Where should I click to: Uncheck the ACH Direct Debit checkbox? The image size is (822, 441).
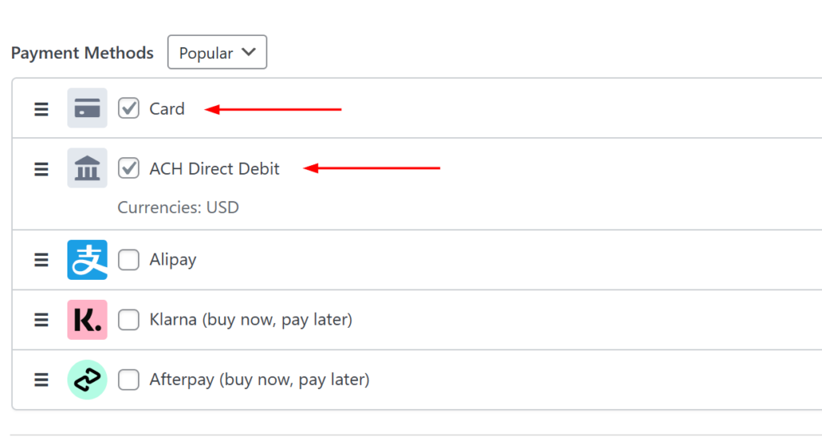coord(128,168)
